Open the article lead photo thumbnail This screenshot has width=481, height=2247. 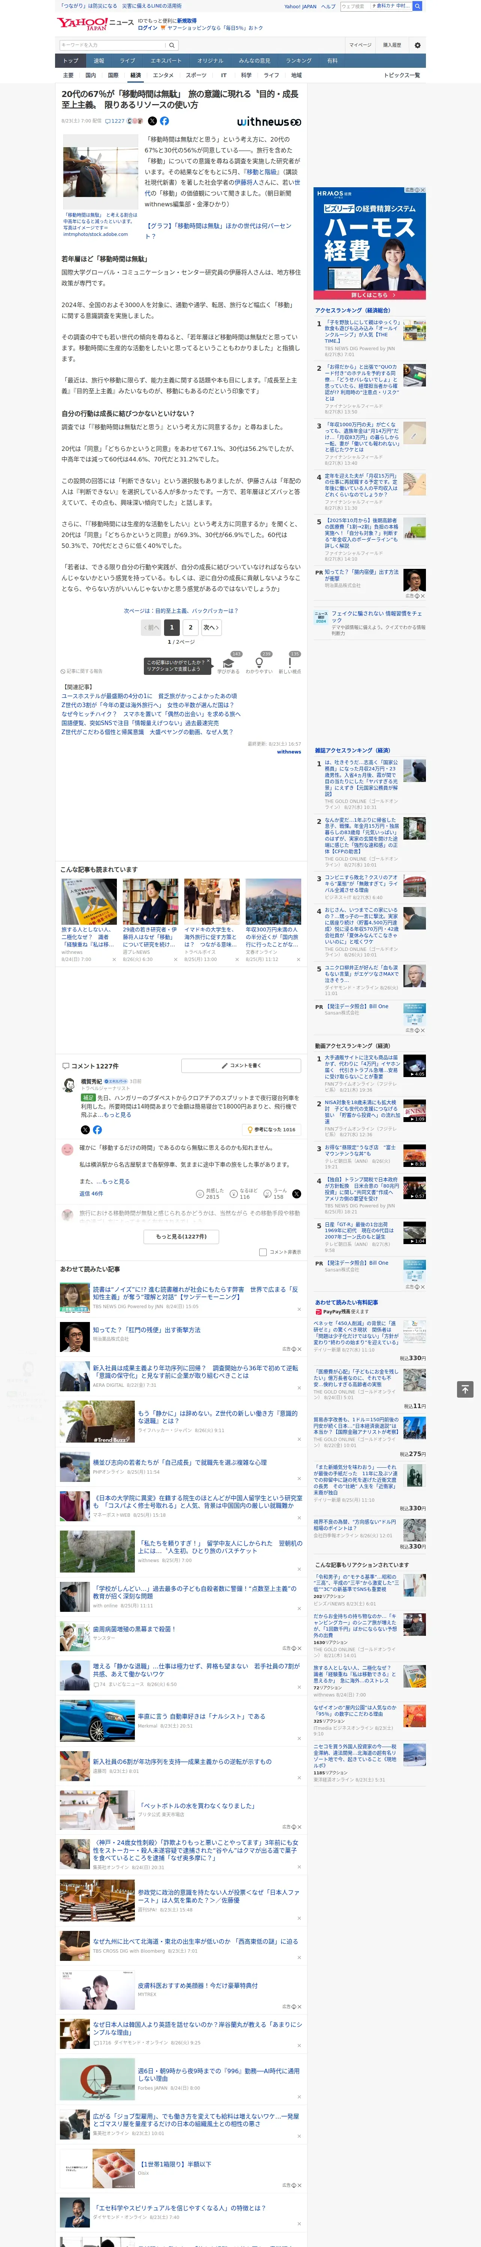tap(100, 172)
